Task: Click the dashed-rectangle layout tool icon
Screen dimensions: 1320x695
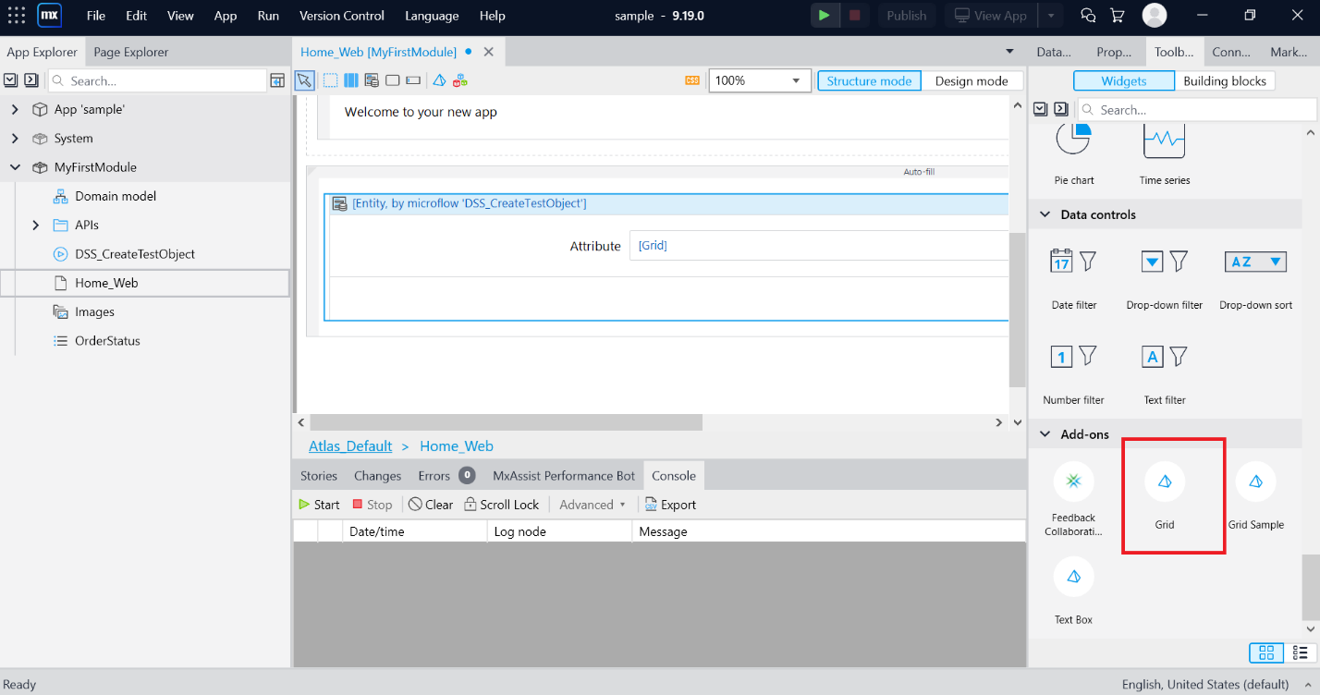Action: click(330, 80)
